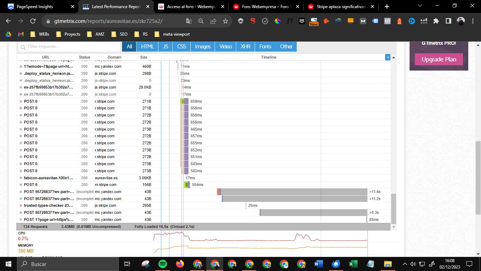This screenshot has height=271, width=481.
Task: Click the Upgrade Plan button
Action: tap(439, 59)
